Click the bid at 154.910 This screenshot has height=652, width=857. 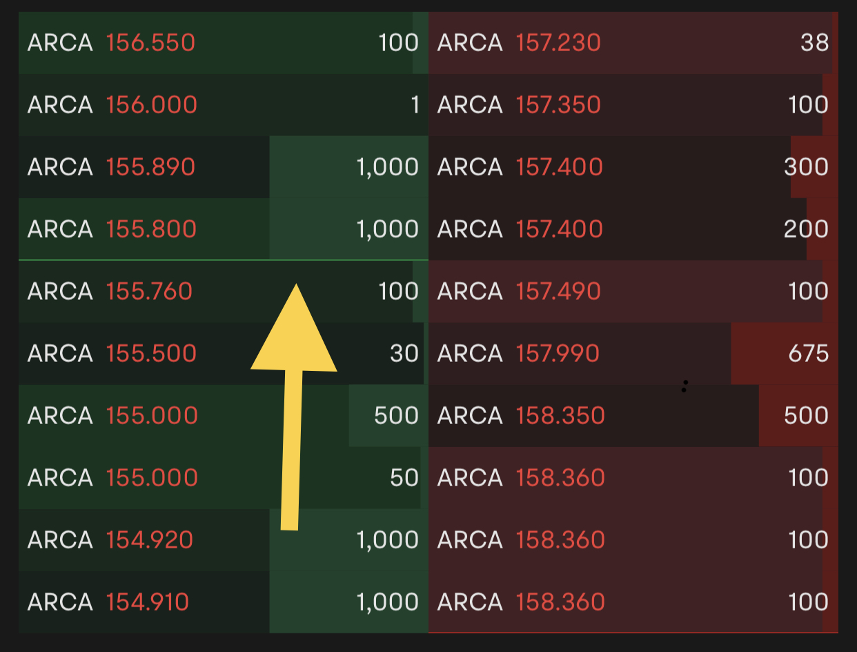[x=224, y=602]
